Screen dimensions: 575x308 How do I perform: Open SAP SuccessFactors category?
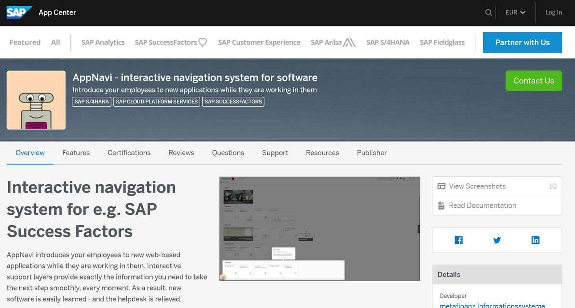click(x=171, y=42)
